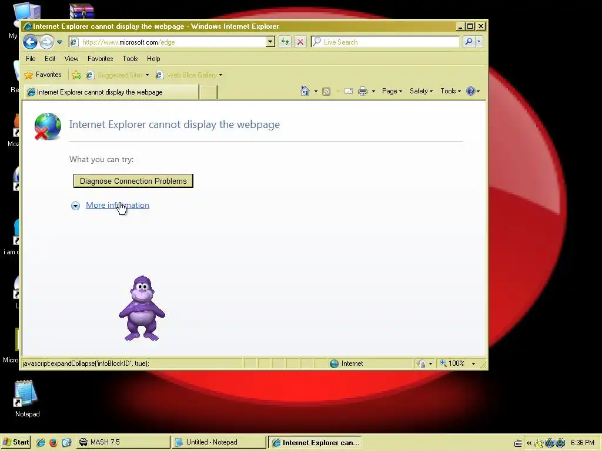Viewport: 602px width, 451px height.
Task: Click the Protected Mode status bar icon
Action: click(422, 364)
